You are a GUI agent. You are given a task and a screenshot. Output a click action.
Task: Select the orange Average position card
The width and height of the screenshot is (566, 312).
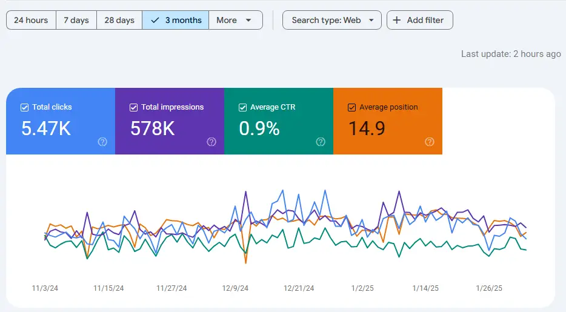(388, 121)
